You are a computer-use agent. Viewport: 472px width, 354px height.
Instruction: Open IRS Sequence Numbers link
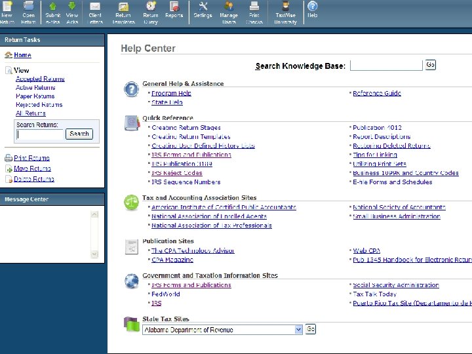(x=186, y=182)
